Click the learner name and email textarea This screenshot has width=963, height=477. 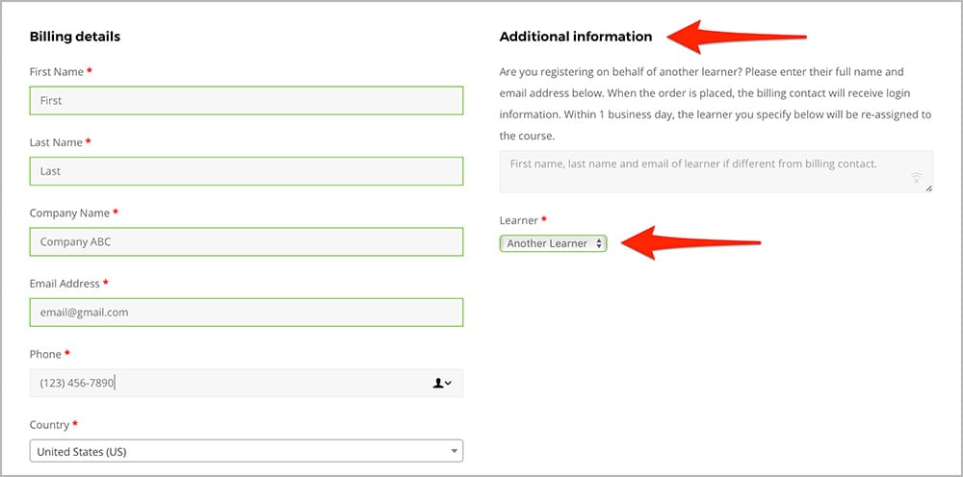pyautogui.click(x=716, y=172)
